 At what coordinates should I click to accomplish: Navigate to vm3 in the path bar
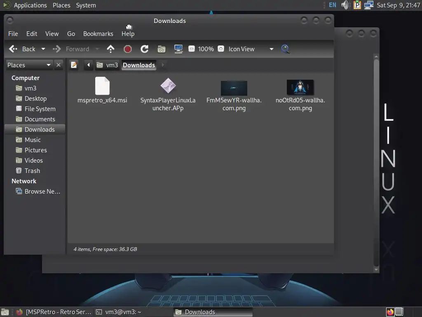(x=108, y=65)
